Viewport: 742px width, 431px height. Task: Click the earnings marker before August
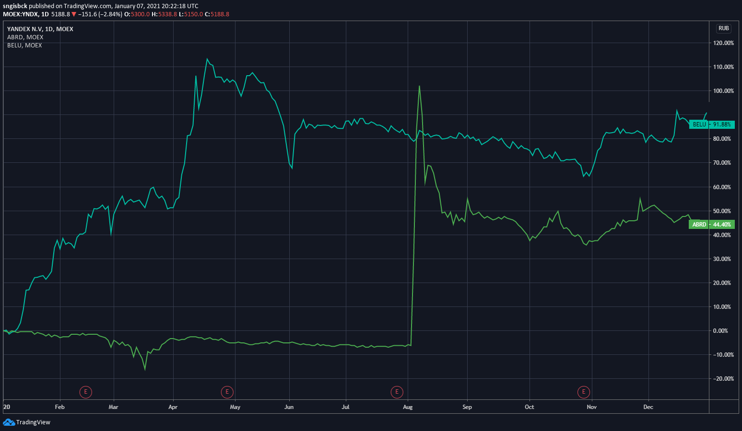(397, 392)
